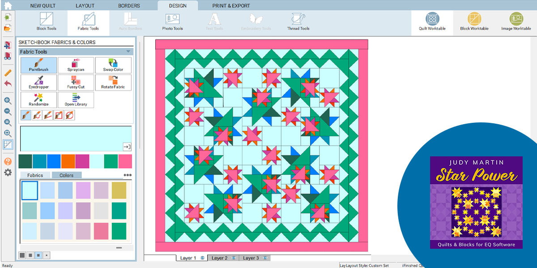Open settings gear in the sidebar
The image size is (537, 268).
8,172
